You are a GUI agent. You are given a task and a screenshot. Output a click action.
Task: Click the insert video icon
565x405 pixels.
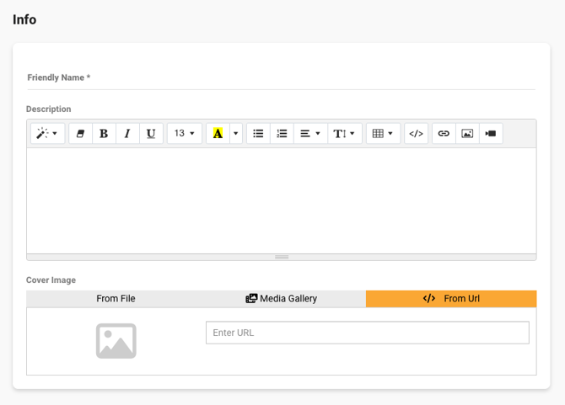(x=491, y=133)
